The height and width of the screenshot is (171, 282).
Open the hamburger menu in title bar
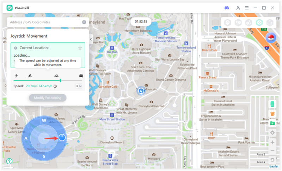pyautogui.click(x=247, y=8)
